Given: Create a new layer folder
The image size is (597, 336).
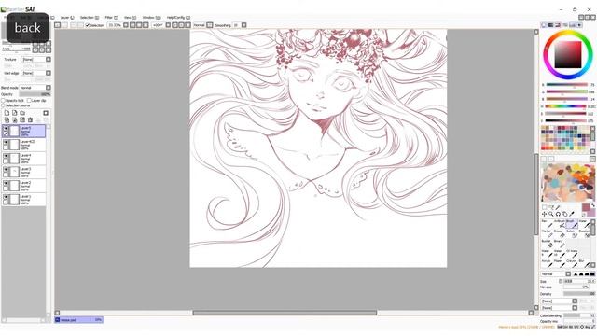Looking at the screenshot, I should pyautogui.click(x=22, y=113).
